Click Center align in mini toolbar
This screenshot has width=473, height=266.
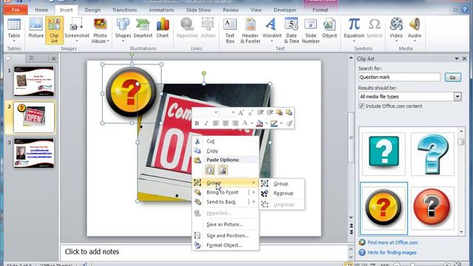coord(225,123)
